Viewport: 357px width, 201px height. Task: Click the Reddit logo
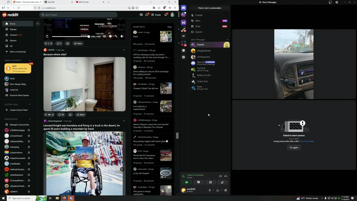[x=10, y=15]
